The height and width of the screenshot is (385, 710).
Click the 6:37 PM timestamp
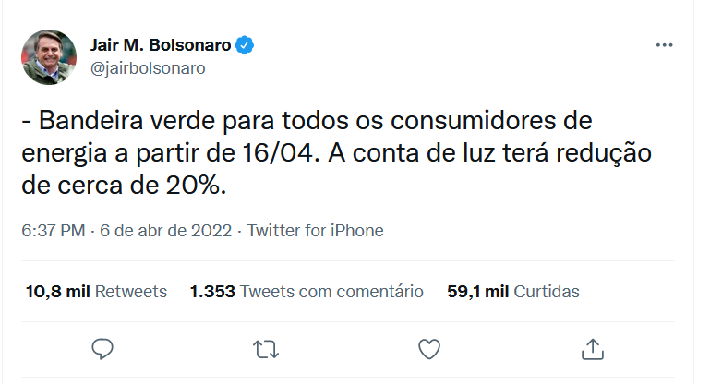click(52, 231)
